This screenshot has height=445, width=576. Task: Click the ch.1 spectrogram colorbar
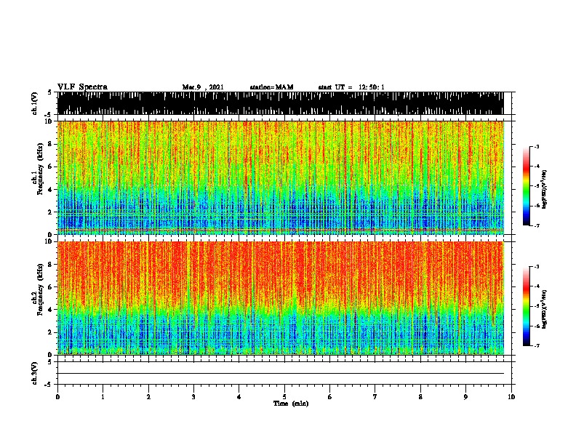[527, 186]
